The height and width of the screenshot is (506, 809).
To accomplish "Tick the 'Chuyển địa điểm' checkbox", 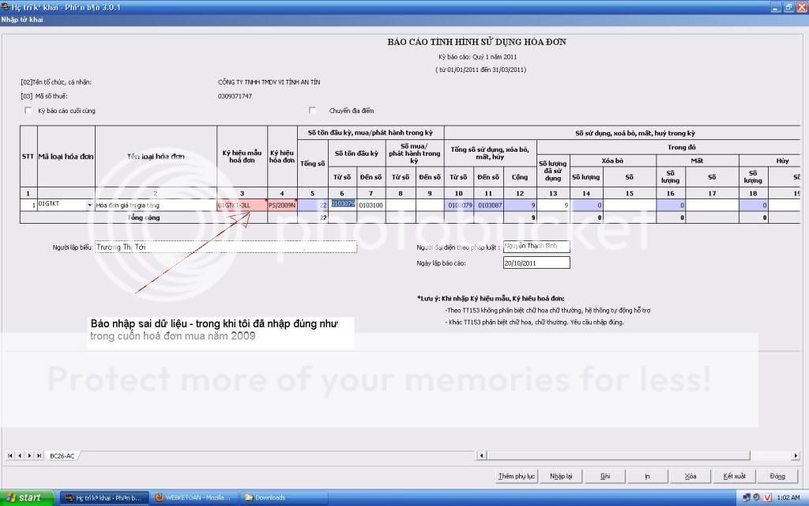I will click(312, 111).
